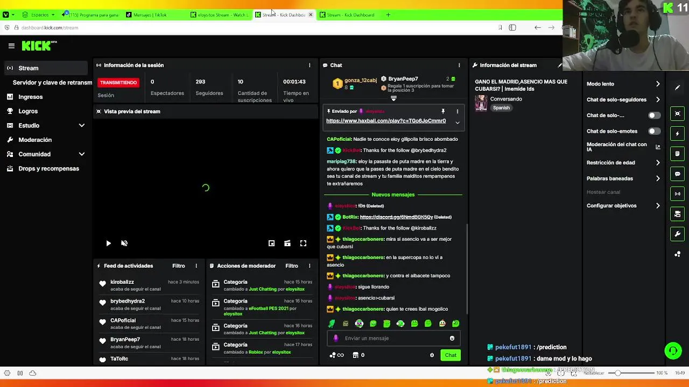Expand Chat de solo-seguidores settings
Image resolution: width=689 pixels, height=387 pixels.
pos(623,99)
